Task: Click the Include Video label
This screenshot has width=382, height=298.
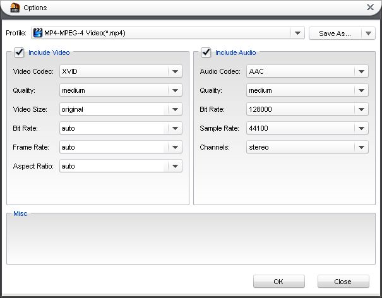Action: [x=49, y=52]
